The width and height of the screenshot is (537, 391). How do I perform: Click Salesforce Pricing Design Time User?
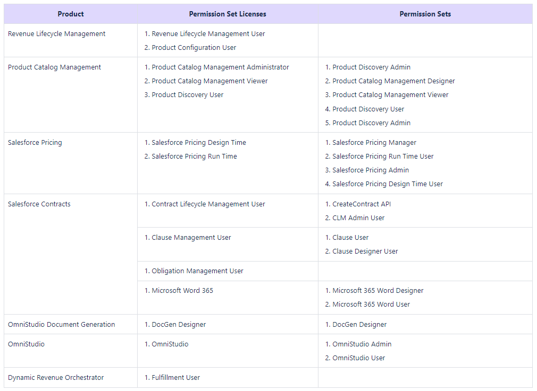[x=388, y=184]
